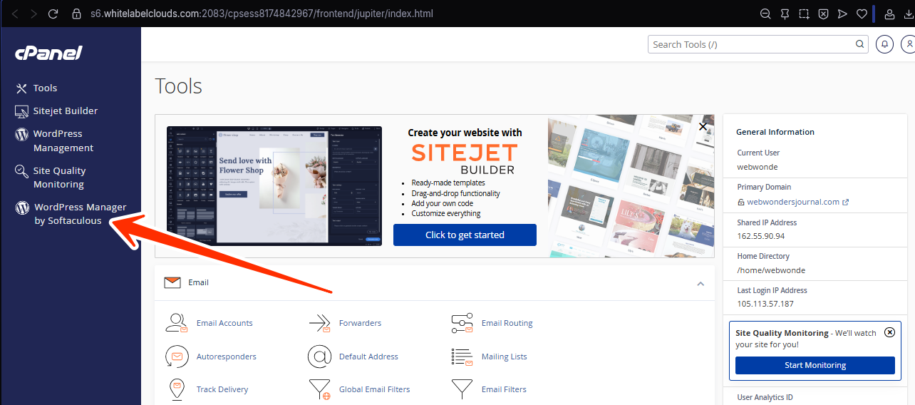This screenshot has height=405, width=915.
Task: Click the Home Directory value /home/webwonde
Action: pyautogui.click(x=771, y=270)
